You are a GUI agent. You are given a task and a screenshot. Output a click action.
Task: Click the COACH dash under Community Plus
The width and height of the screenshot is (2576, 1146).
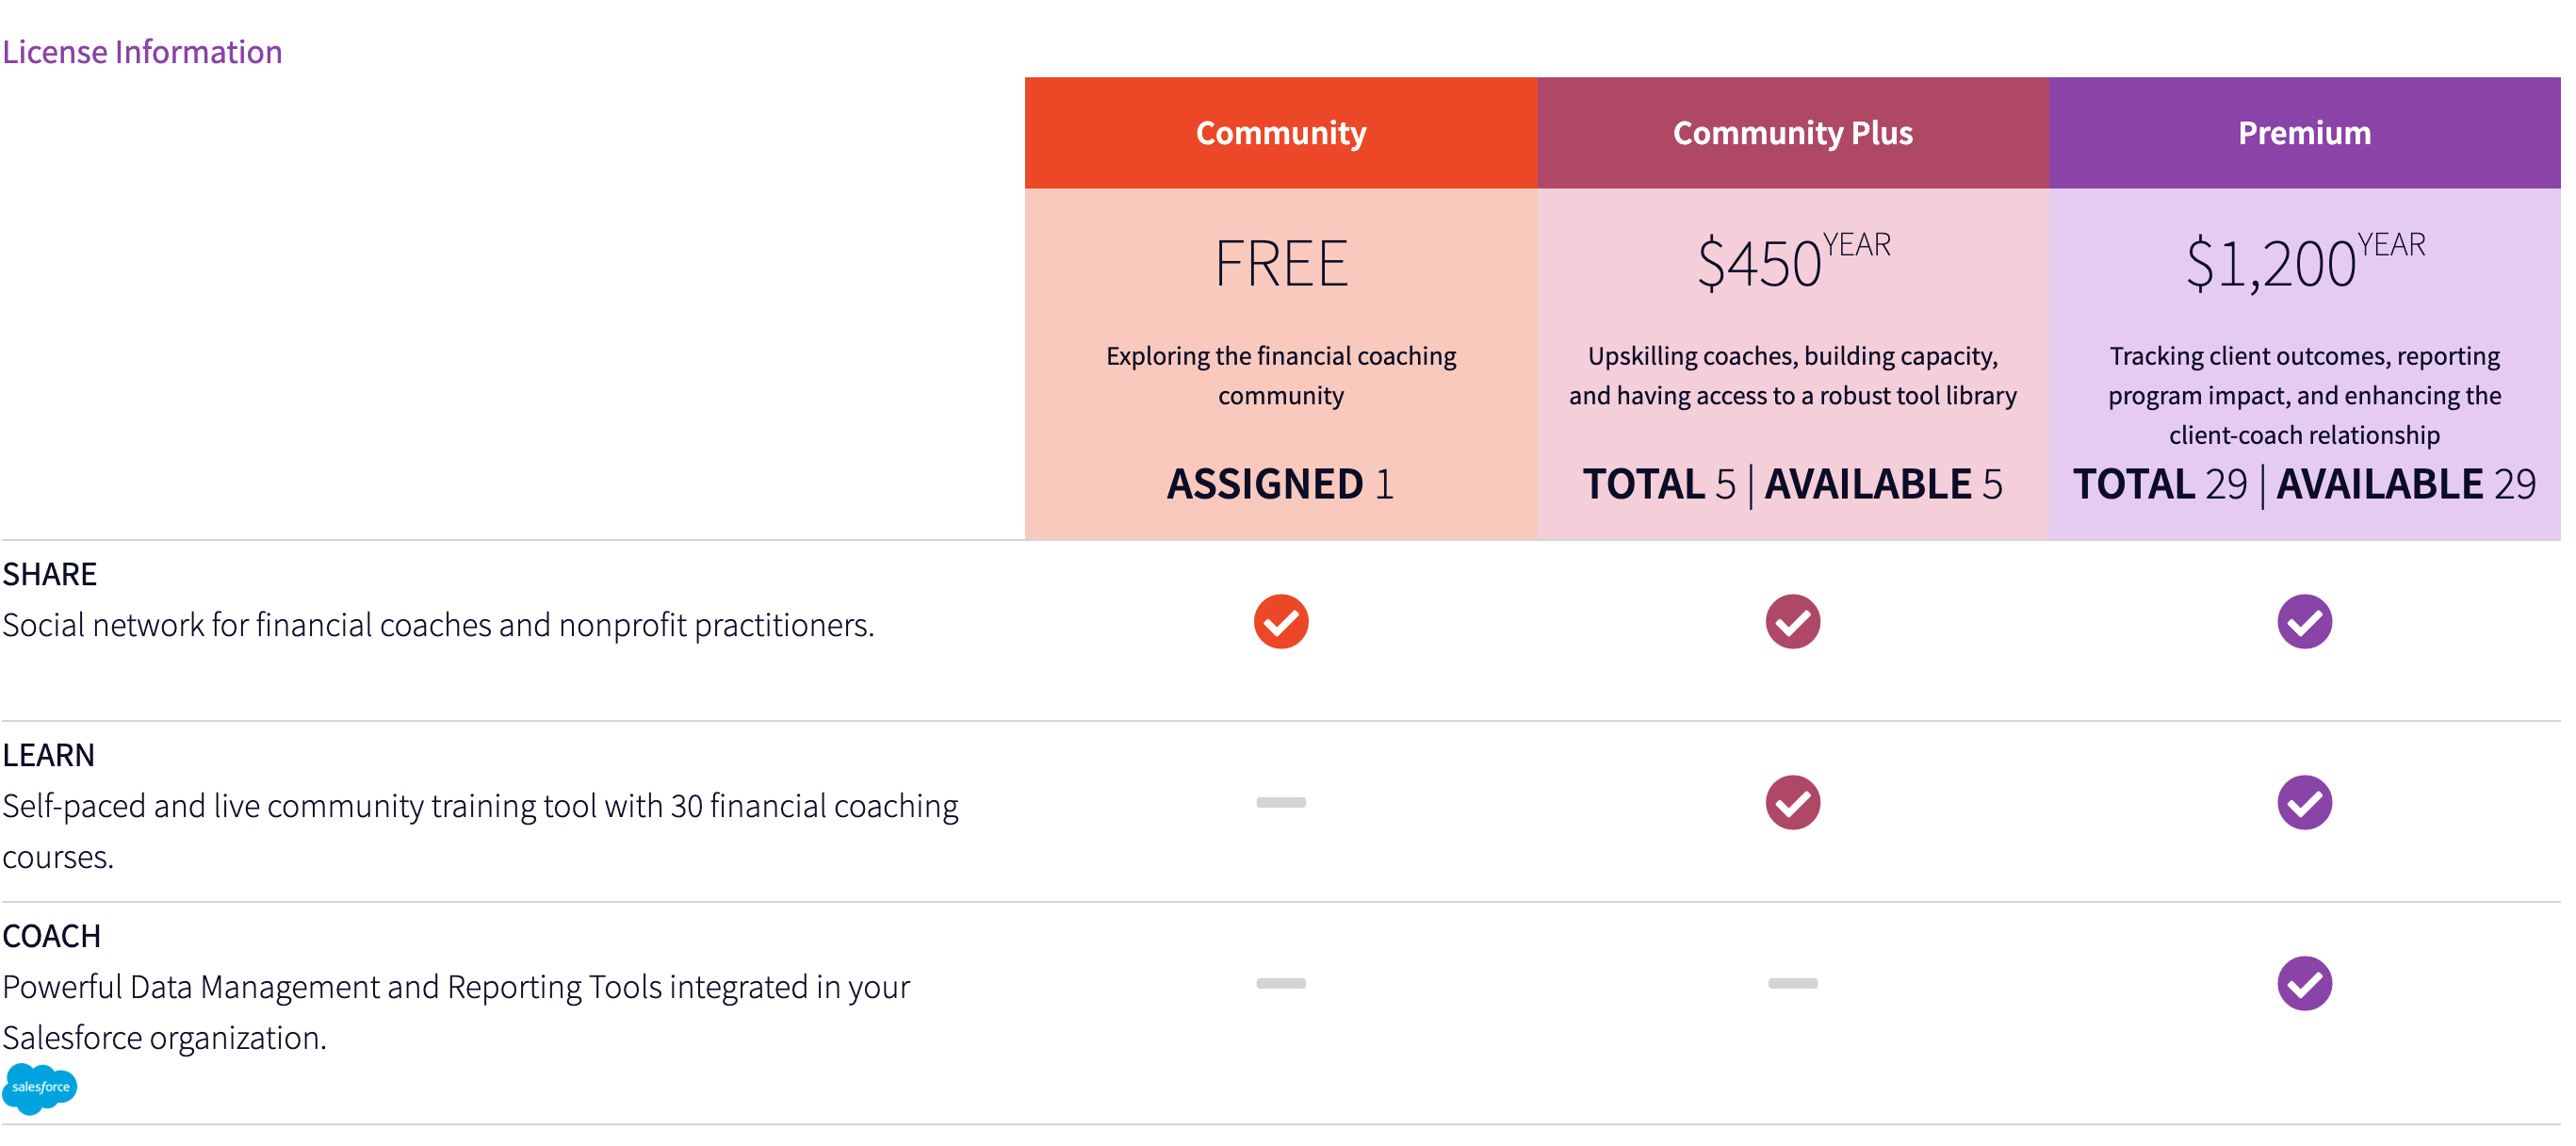(1792, 984)
